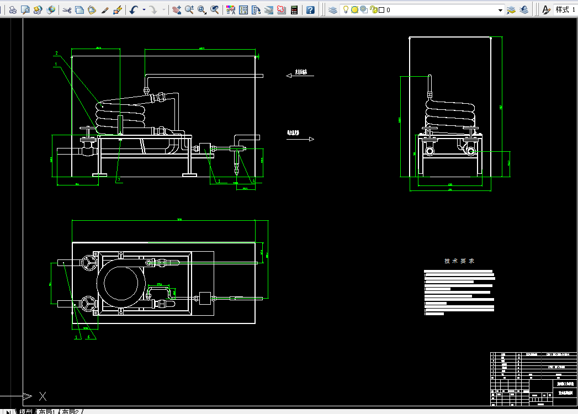Open the Markup Set Manager icon
Image resolution: width=578 pixels, height=414 pixels.
pos(281,10)
